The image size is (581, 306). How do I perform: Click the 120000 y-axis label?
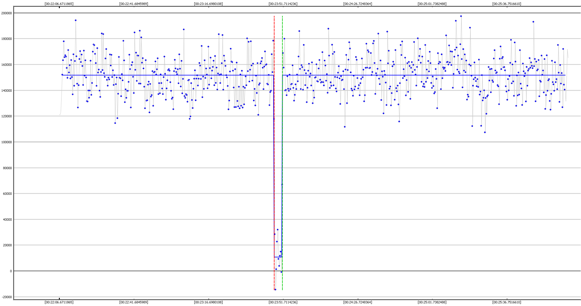(7, 116)
